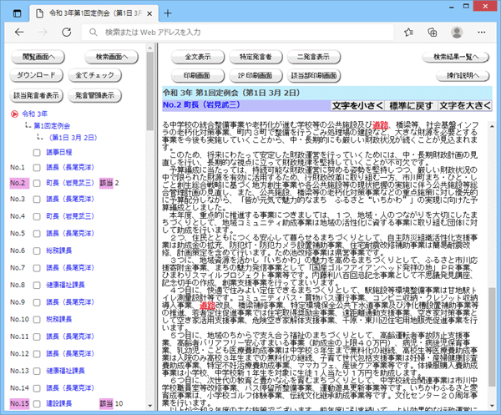
Task: Select the 令和3年第1回定例会 browser tab
Action: click(x=94, y=13)
